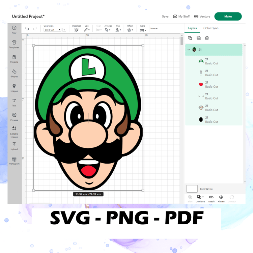Select the green hat layer
Image resolution: width=253 pixels, height=253 pixels.
pyautogui.click(x=214, y=61)
